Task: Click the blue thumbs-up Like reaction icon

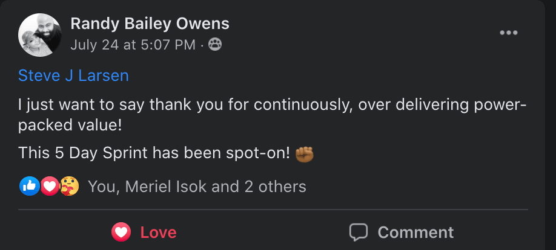Action: (x=29, y=187)
